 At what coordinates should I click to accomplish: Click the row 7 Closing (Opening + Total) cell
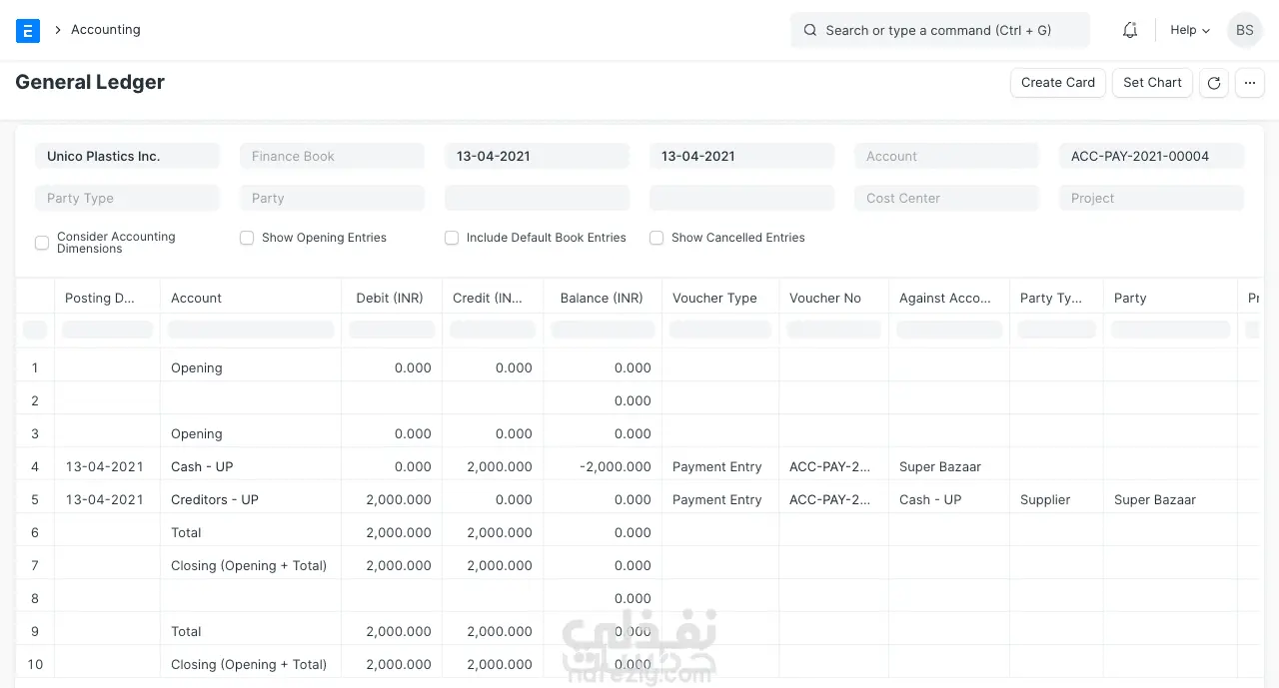(251, 565)
